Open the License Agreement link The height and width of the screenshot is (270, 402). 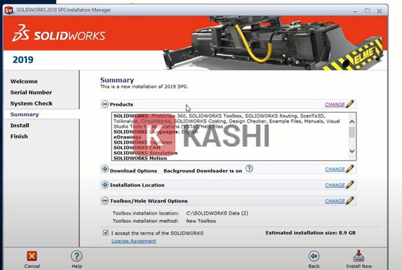coord(133,241)
